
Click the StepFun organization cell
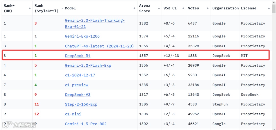(220, 104)
